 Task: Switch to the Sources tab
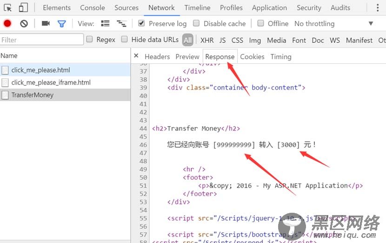point(126,8)
